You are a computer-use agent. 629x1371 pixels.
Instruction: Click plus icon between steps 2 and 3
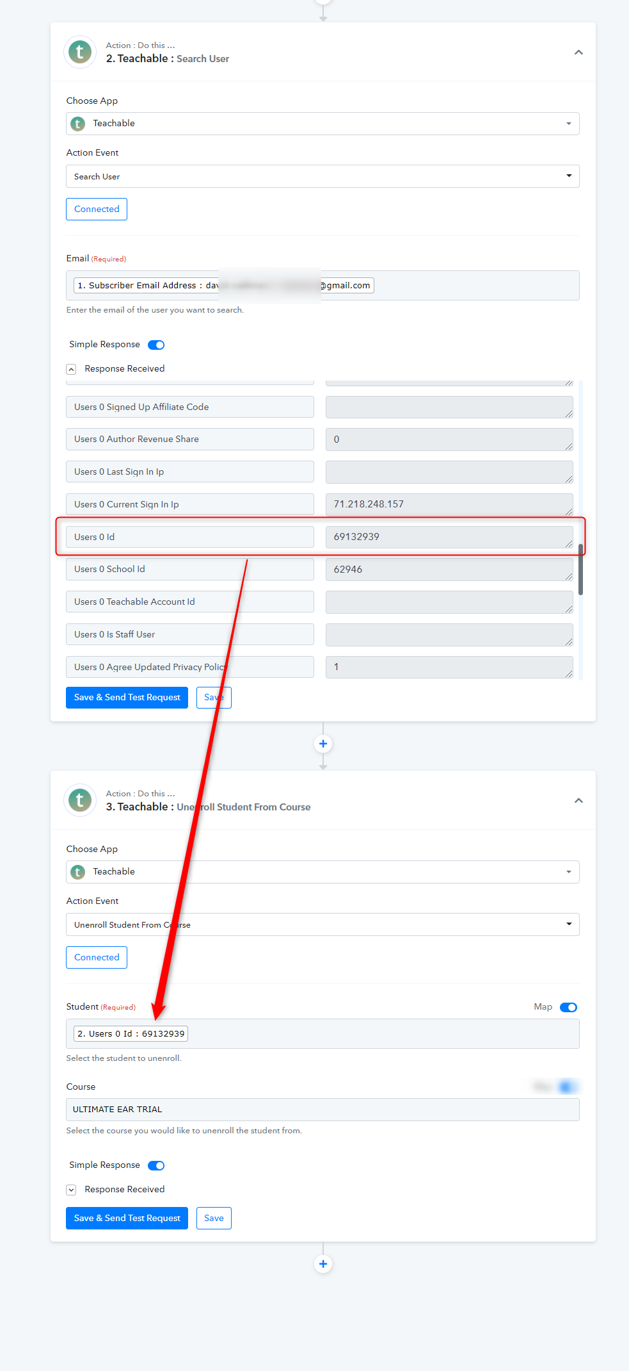[x=323, y=744]
